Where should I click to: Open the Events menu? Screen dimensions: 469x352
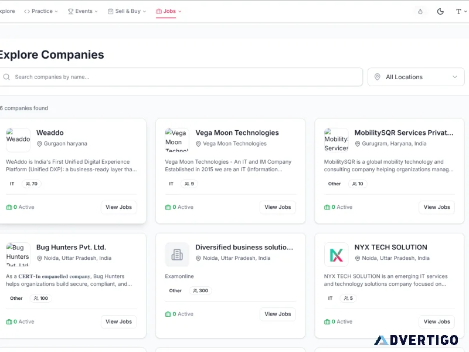tap(83, 11)
